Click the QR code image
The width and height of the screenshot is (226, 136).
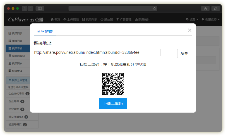coord(113,84)
